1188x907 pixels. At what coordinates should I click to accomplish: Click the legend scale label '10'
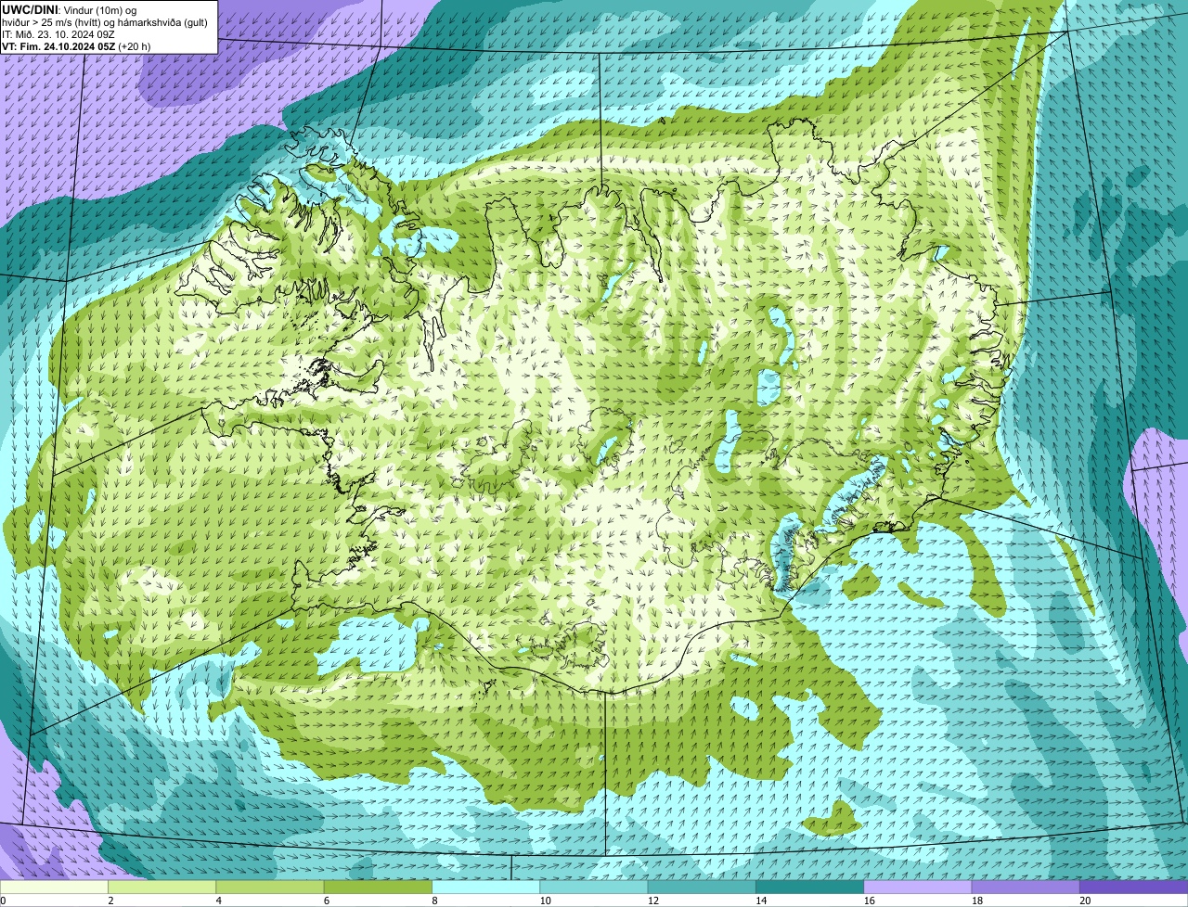pos(545,900)
